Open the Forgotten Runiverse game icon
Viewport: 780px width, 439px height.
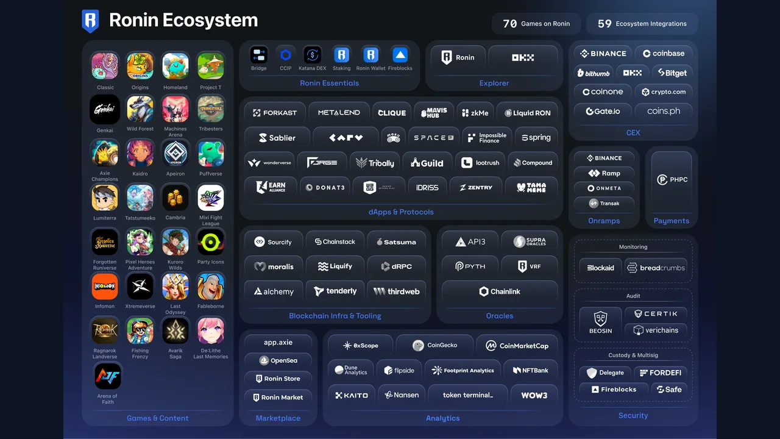(x=105, y=242)
